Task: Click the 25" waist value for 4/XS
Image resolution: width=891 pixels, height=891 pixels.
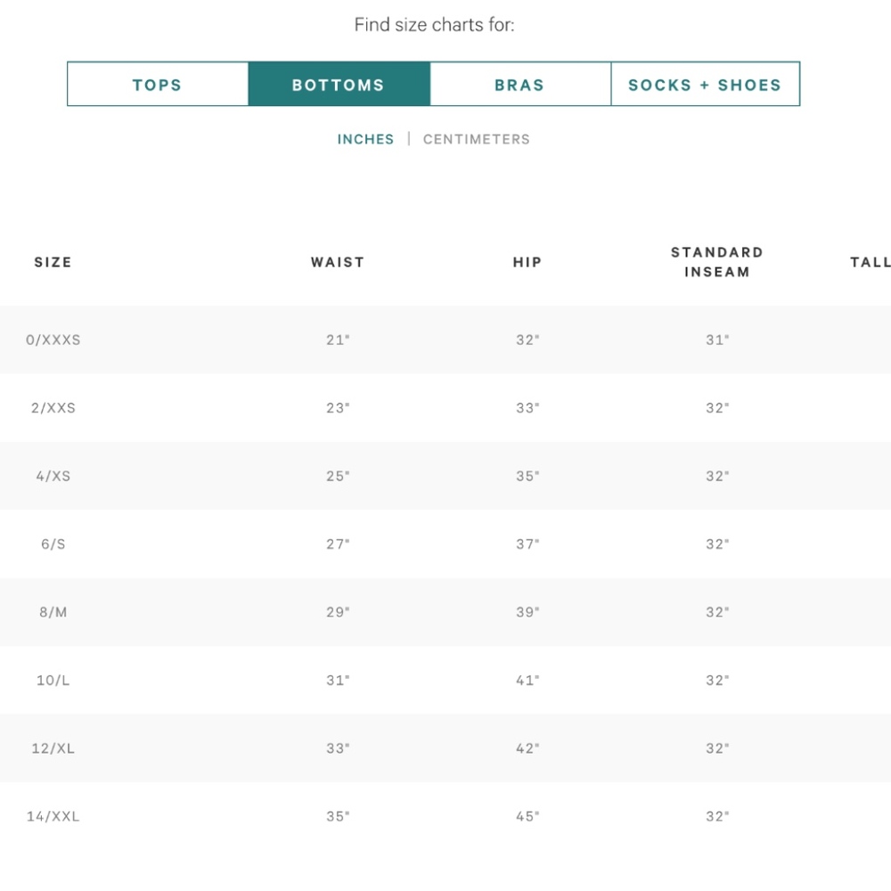Action: tap(338, 476)
